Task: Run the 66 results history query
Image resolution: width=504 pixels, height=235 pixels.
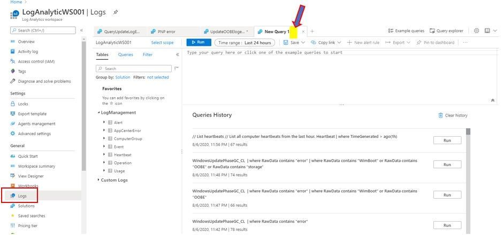Action: pos(447,195)
